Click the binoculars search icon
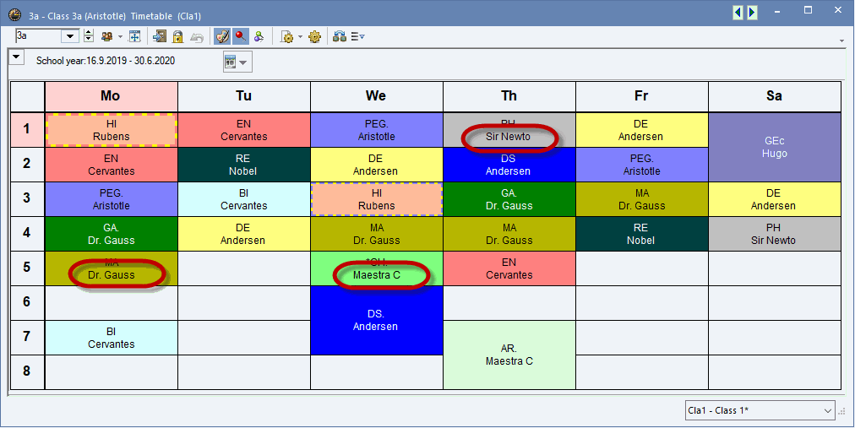Image resolution: width=855 pixels, height=428 pixels. [339, 36]
